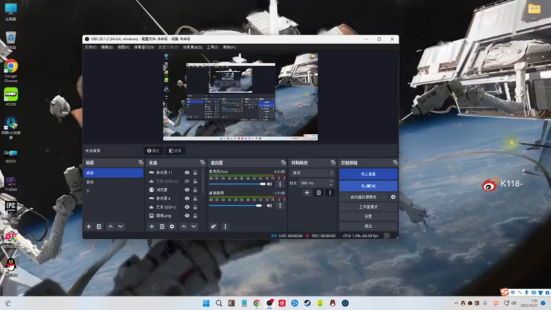This screenshot has width=551, height=310.
Task: Lock the 浏览器 source
Action: tap(195, 190)
